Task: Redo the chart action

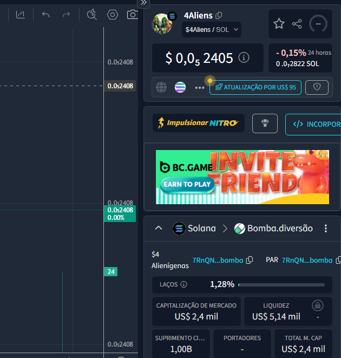Action: click(x=66, y=15)
